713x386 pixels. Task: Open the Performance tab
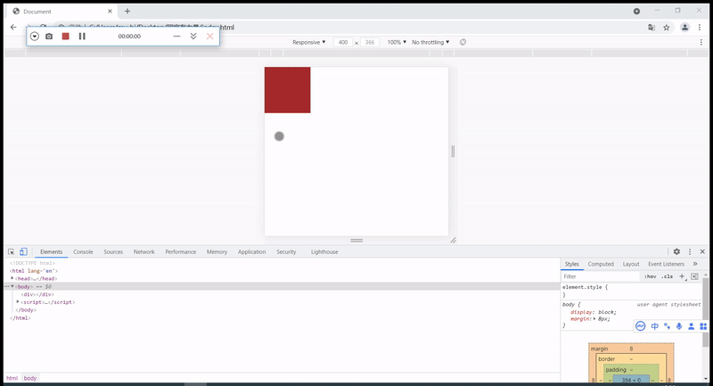coord(181,252)
